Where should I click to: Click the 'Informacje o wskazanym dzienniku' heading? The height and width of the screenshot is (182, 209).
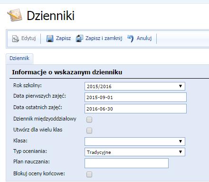click(x=67, y=72)
